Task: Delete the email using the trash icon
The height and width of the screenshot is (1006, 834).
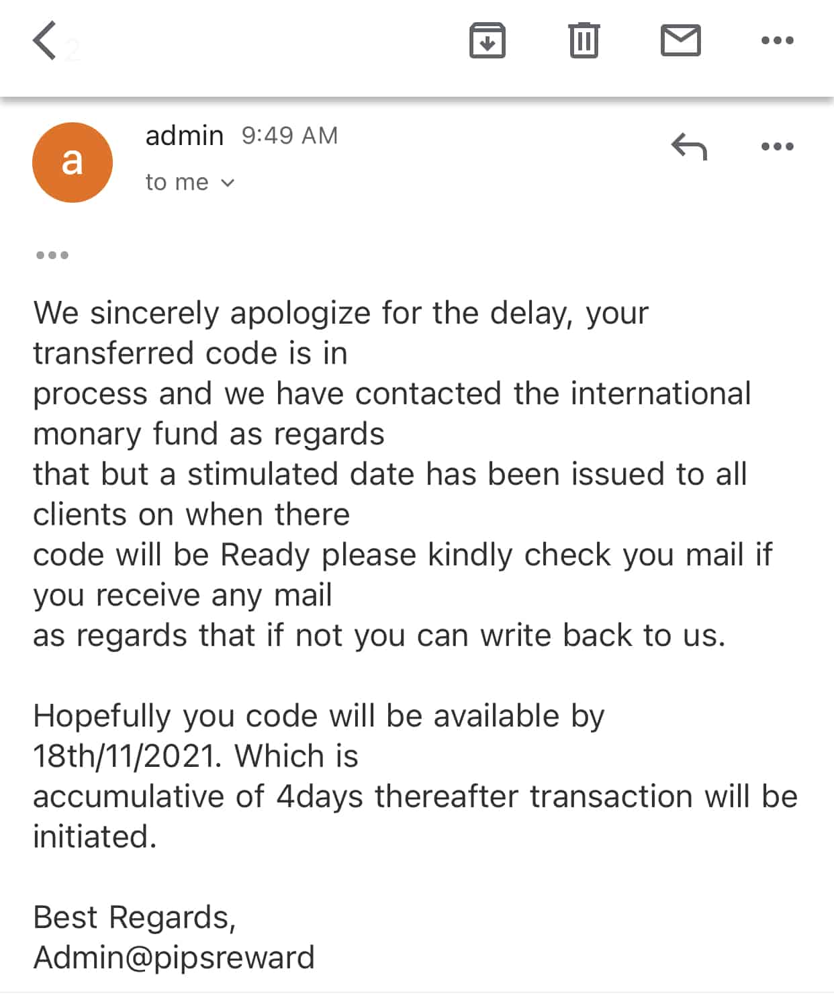Action: tap(584, 40)
